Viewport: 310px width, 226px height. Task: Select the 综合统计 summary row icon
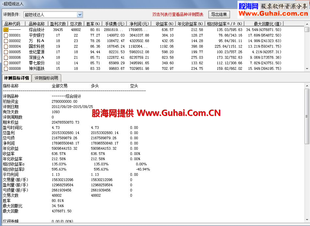(x=6, y=30)
